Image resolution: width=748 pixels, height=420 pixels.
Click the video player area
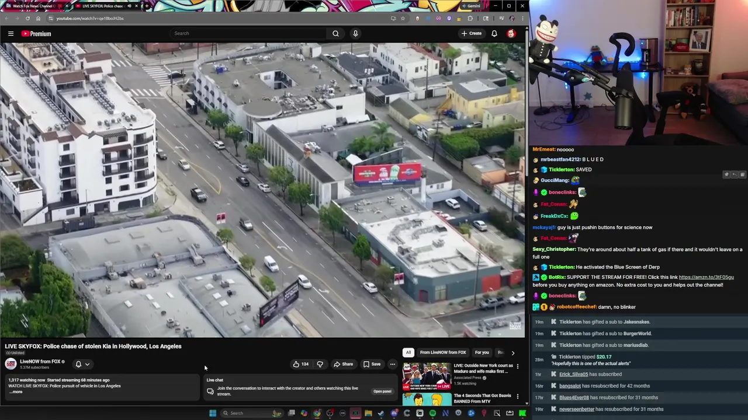[x=262, y=190]
